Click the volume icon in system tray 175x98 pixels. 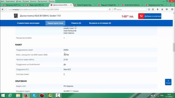[154, 96]
